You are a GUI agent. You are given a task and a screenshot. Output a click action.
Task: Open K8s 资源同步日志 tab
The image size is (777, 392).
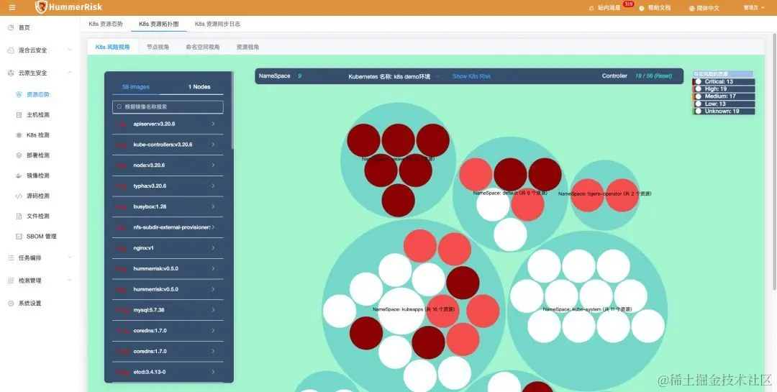coord(217,24)
